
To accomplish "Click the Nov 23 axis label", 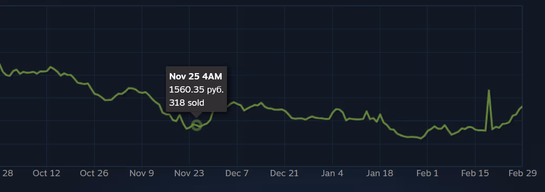I will point(189,173).
